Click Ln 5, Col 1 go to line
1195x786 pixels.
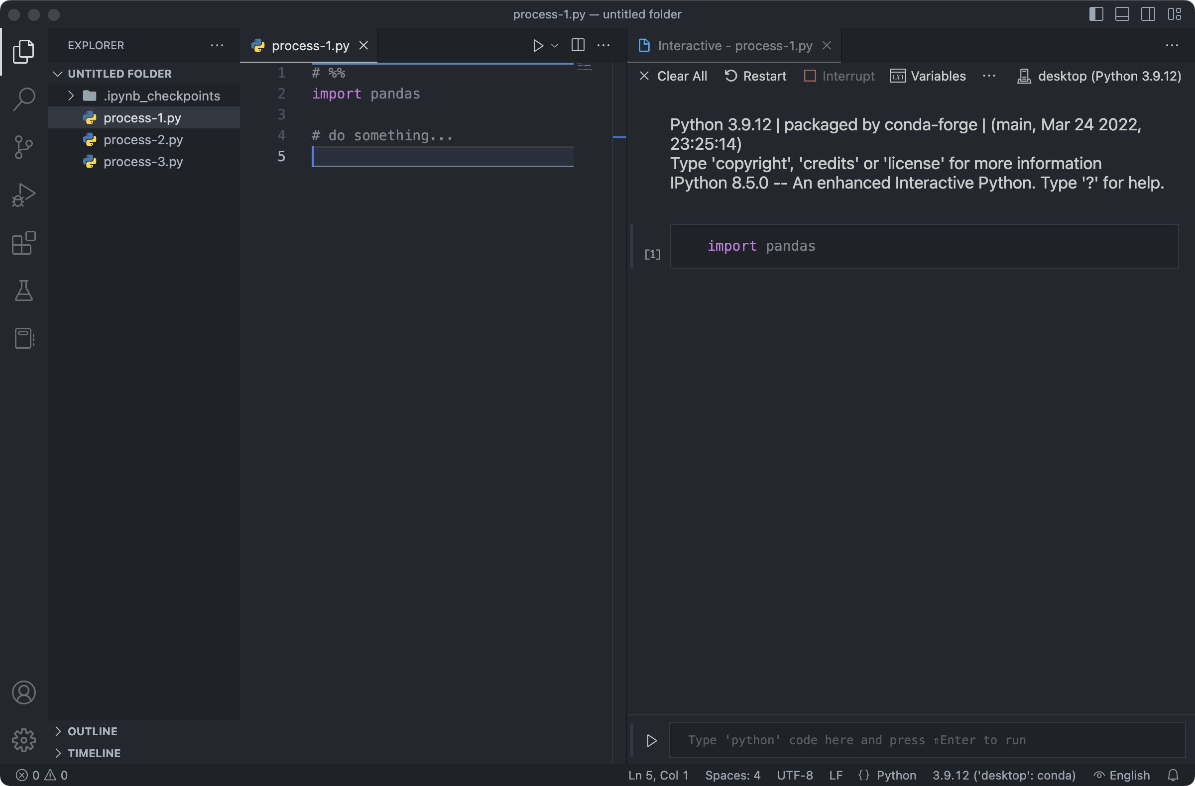point(658,775)
